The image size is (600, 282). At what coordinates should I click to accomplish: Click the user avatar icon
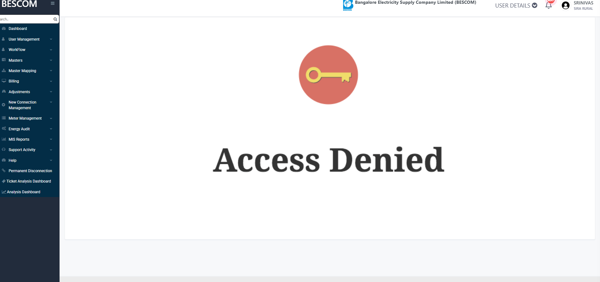[x=566, y=5]
